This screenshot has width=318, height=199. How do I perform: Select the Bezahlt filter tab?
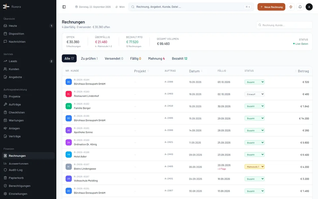(x=180, y=58)
